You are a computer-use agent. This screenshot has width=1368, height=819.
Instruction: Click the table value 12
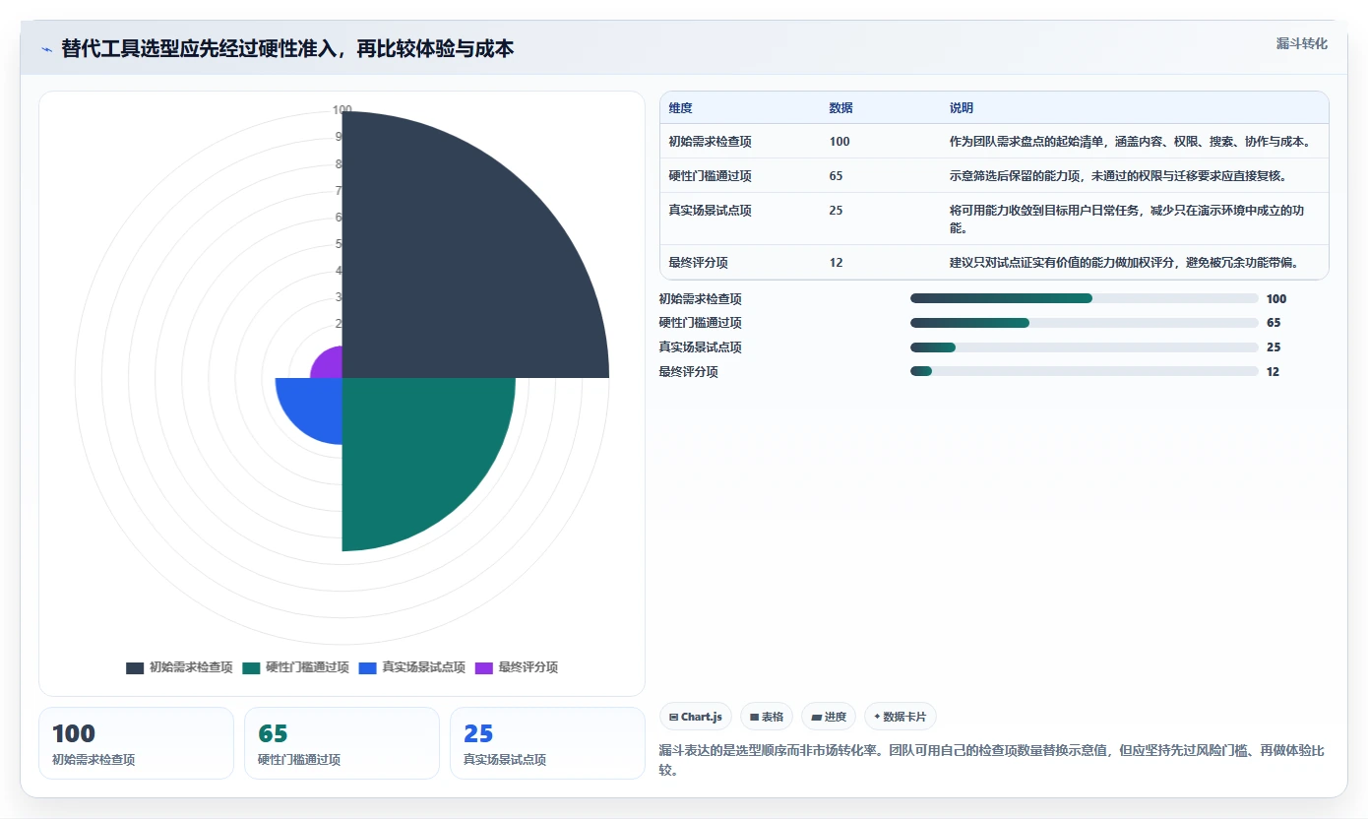(837, 263)
